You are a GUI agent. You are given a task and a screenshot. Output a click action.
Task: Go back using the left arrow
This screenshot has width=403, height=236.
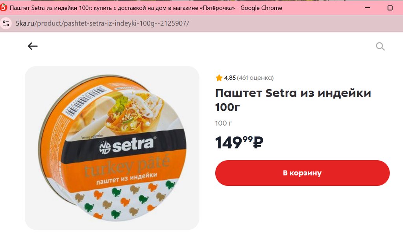click(x=33, y=46)
